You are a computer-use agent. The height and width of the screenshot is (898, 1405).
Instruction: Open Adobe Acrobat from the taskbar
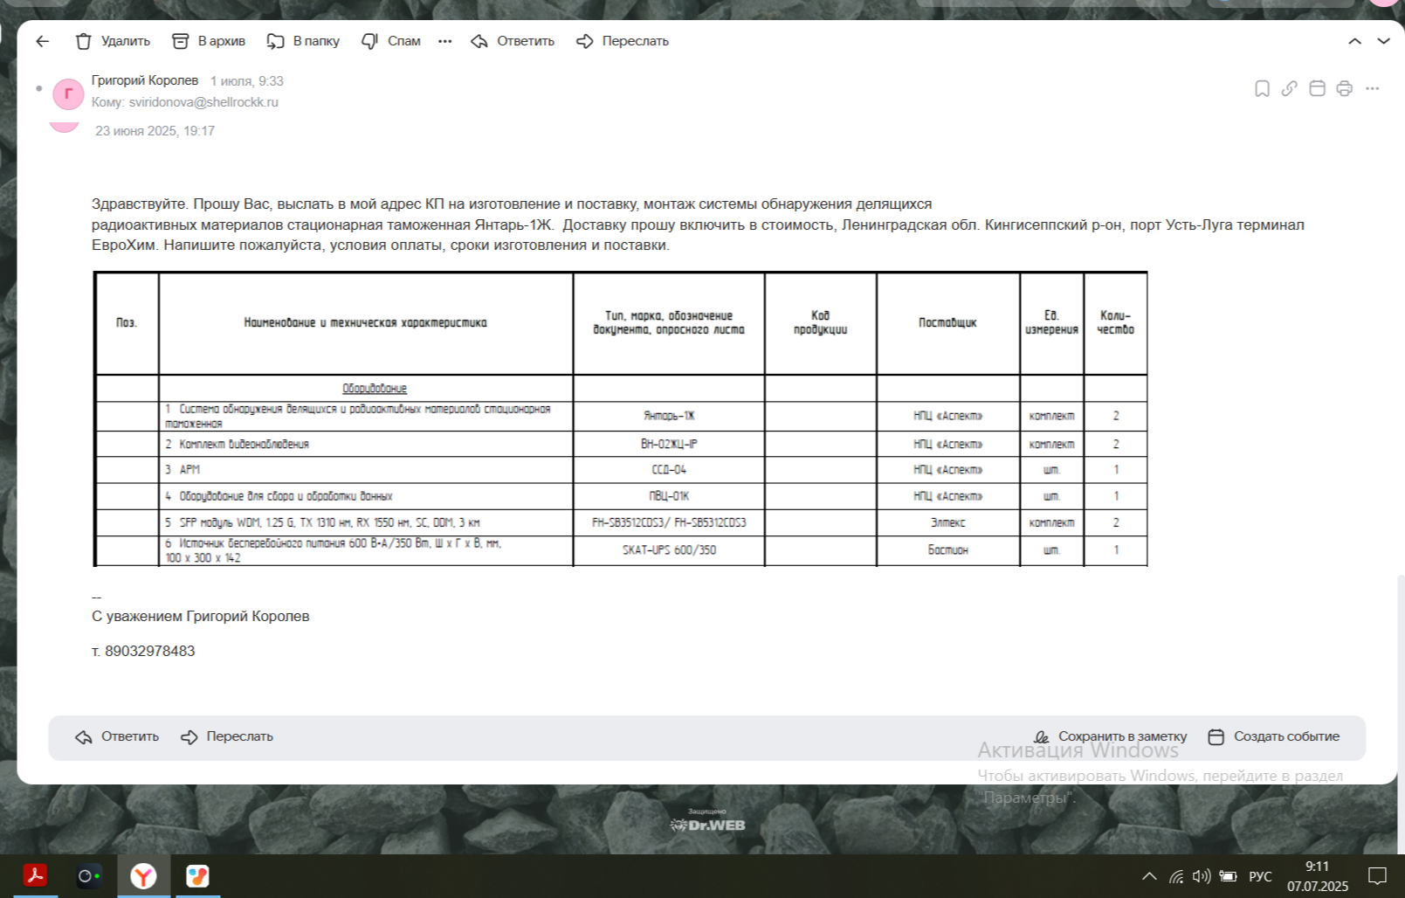click(35, 875)
